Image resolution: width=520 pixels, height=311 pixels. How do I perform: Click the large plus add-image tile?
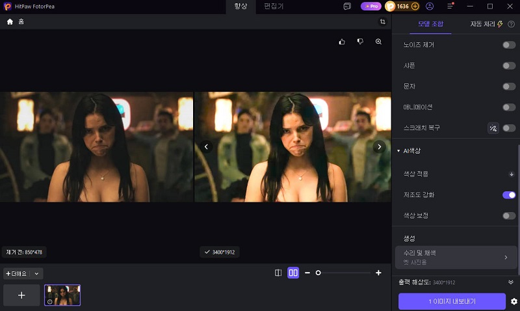[21, 295]
